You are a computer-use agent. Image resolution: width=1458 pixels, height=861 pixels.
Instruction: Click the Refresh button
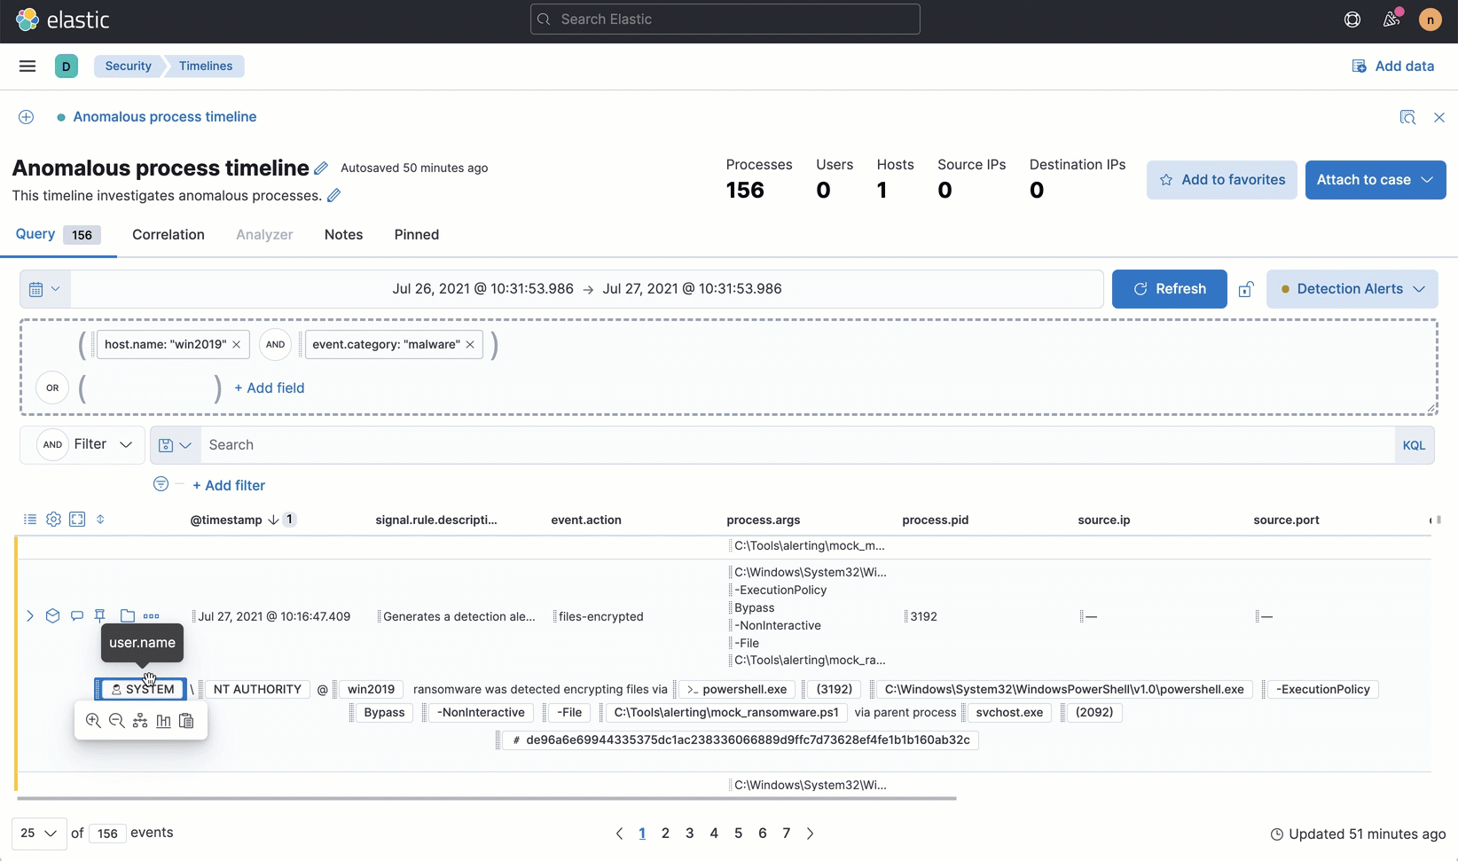[1168, 288]
